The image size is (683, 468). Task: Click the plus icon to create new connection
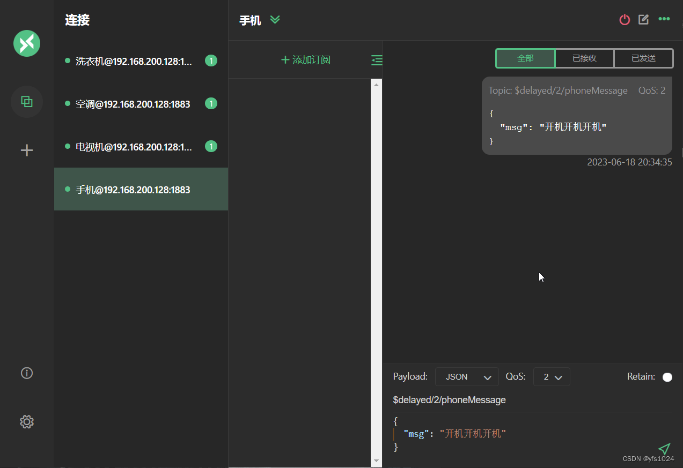[27, 150]
